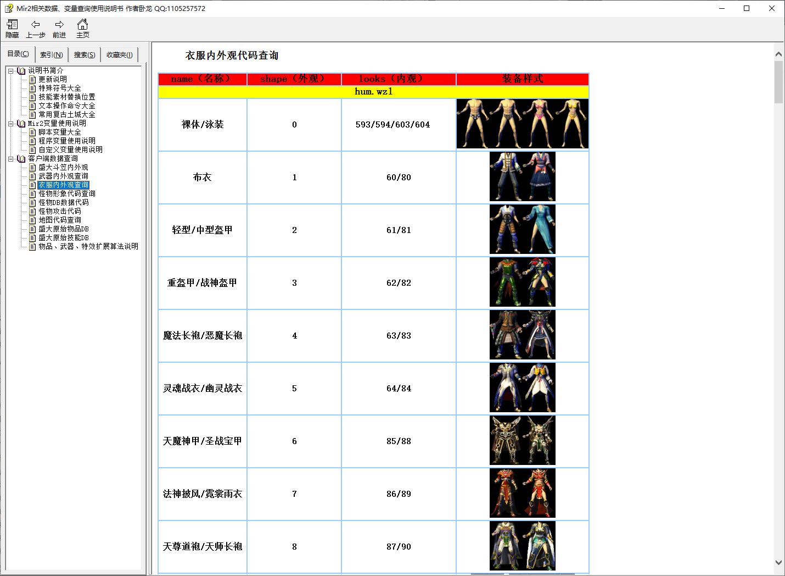Hide the navigation pane with 隐藏 icon
The width and height of the screenshot is (785, 576).
tap(12, 24)
